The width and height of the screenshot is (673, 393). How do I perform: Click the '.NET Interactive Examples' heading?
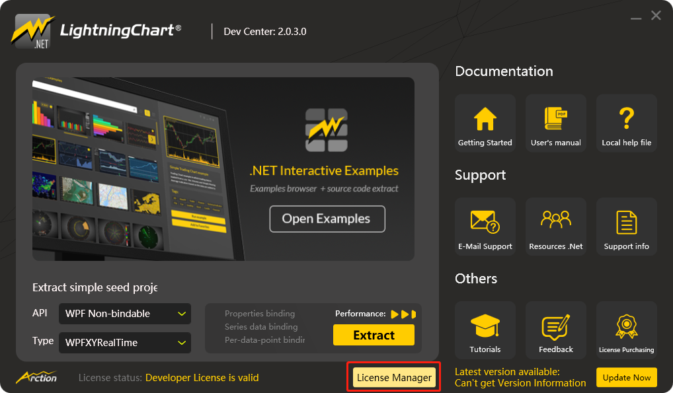pos(324,171)
